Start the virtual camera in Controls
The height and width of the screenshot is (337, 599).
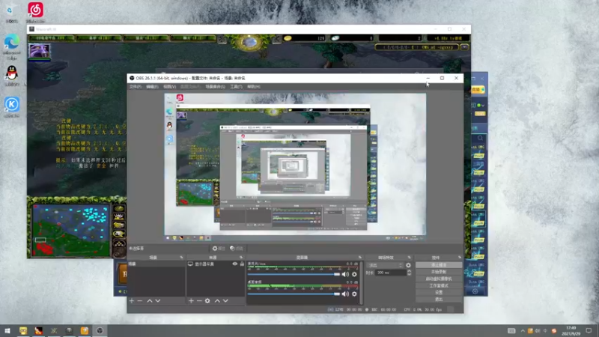(439, 279)
